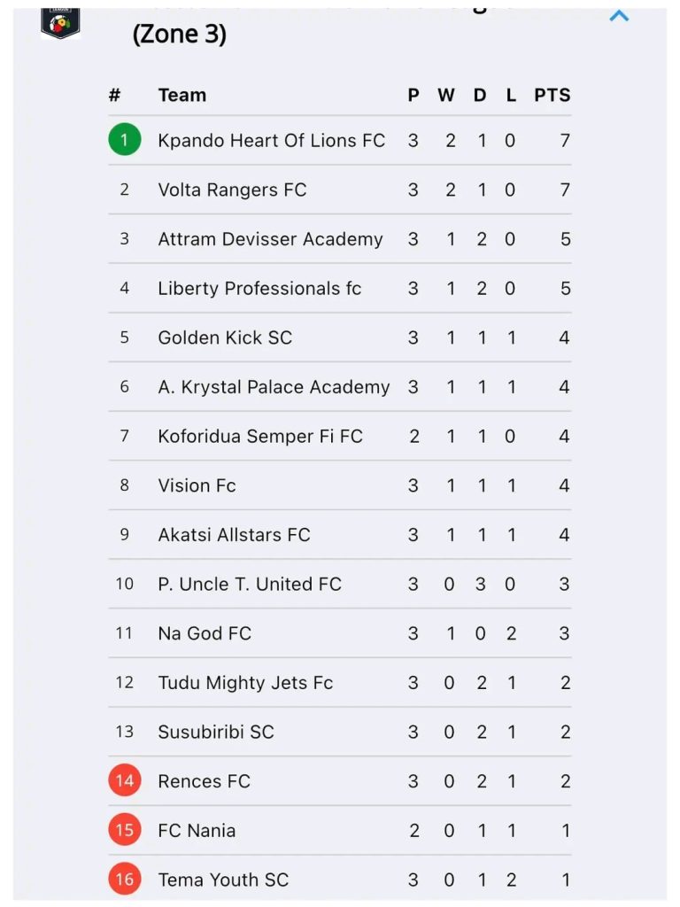This screenshot has width=680, height=907.
Task: Click the Team column header
Action: click(182, 95)
